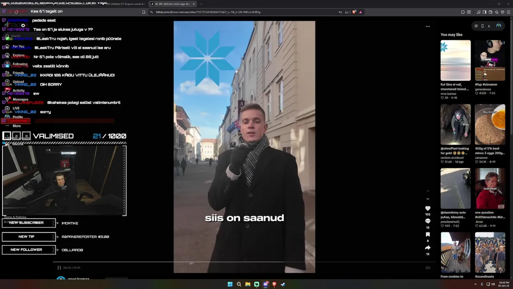Screen dimensions: 513x289
Task: Open the From cookies to video thumbnail
Action: [456, 252]
